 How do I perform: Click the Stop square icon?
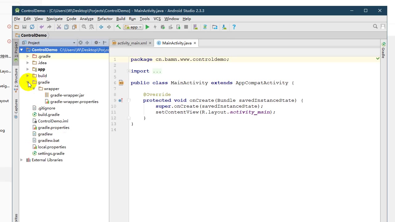(186, 27)
